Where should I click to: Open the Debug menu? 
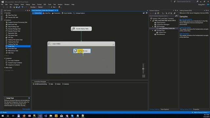[x=28, y=4]
